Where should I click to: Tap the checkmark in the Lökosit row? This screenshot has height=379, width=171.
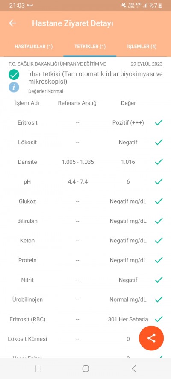pyautogui.click(x=159, y=143)
